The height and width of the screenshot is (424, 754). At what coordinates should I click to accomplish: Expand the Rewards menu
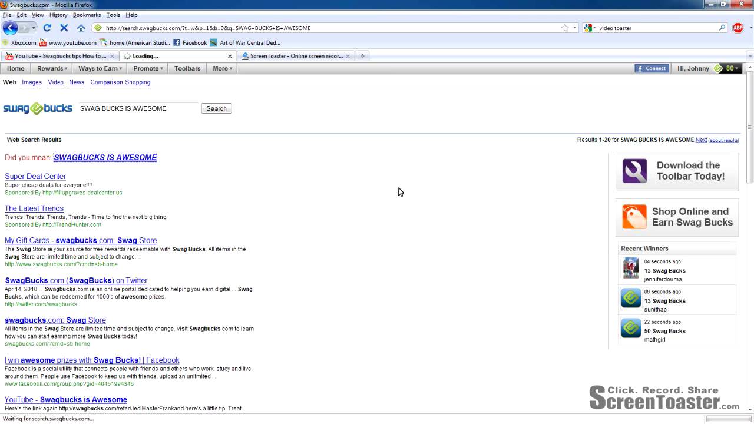[x=52, y=68]
